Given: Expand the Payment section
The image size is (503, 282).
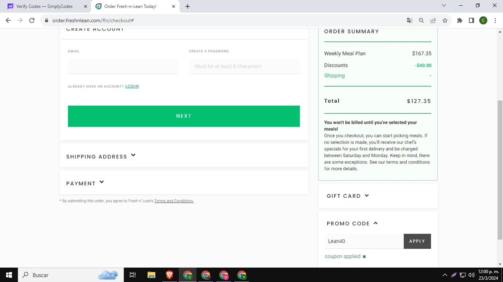Looking at the screenshot, I should (184, 183).
